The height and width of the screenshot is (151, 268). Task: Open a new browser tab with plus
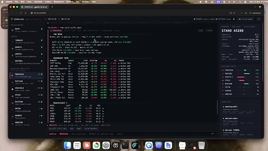(x=52, y=7)
